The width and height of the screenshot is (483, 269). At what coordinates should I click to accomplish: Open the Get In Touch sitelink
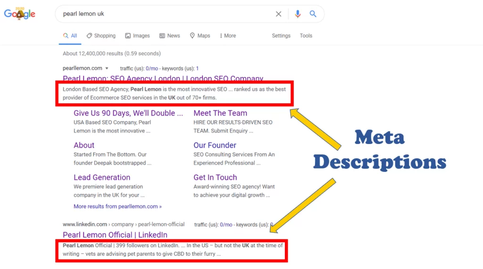(x=215, y=177)
